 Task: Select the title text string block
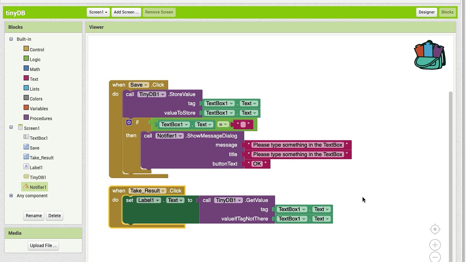pos(298,154)
